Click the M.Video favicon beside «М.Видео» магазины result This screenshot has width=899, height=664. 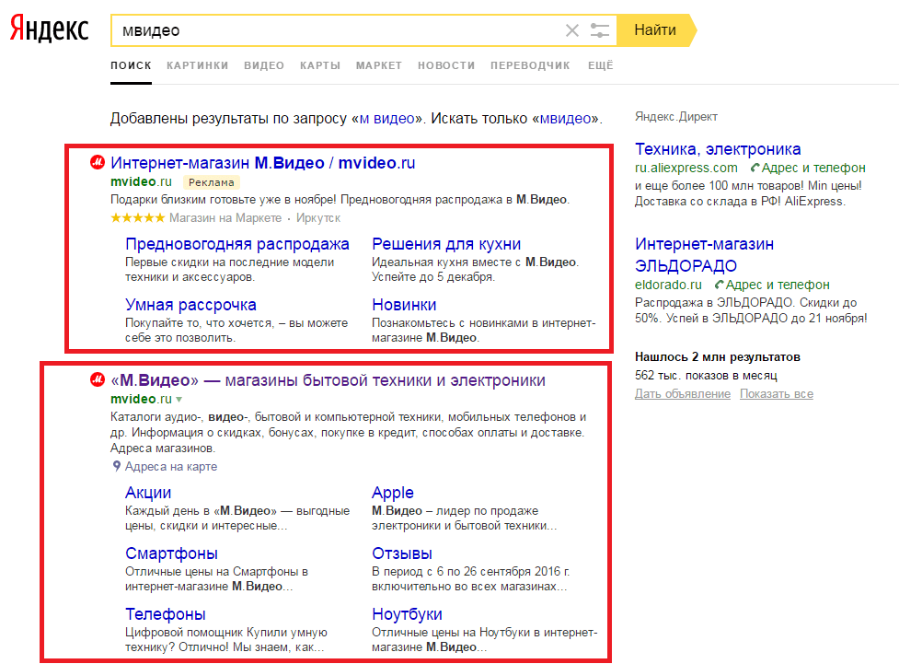(x=97, y=380)
